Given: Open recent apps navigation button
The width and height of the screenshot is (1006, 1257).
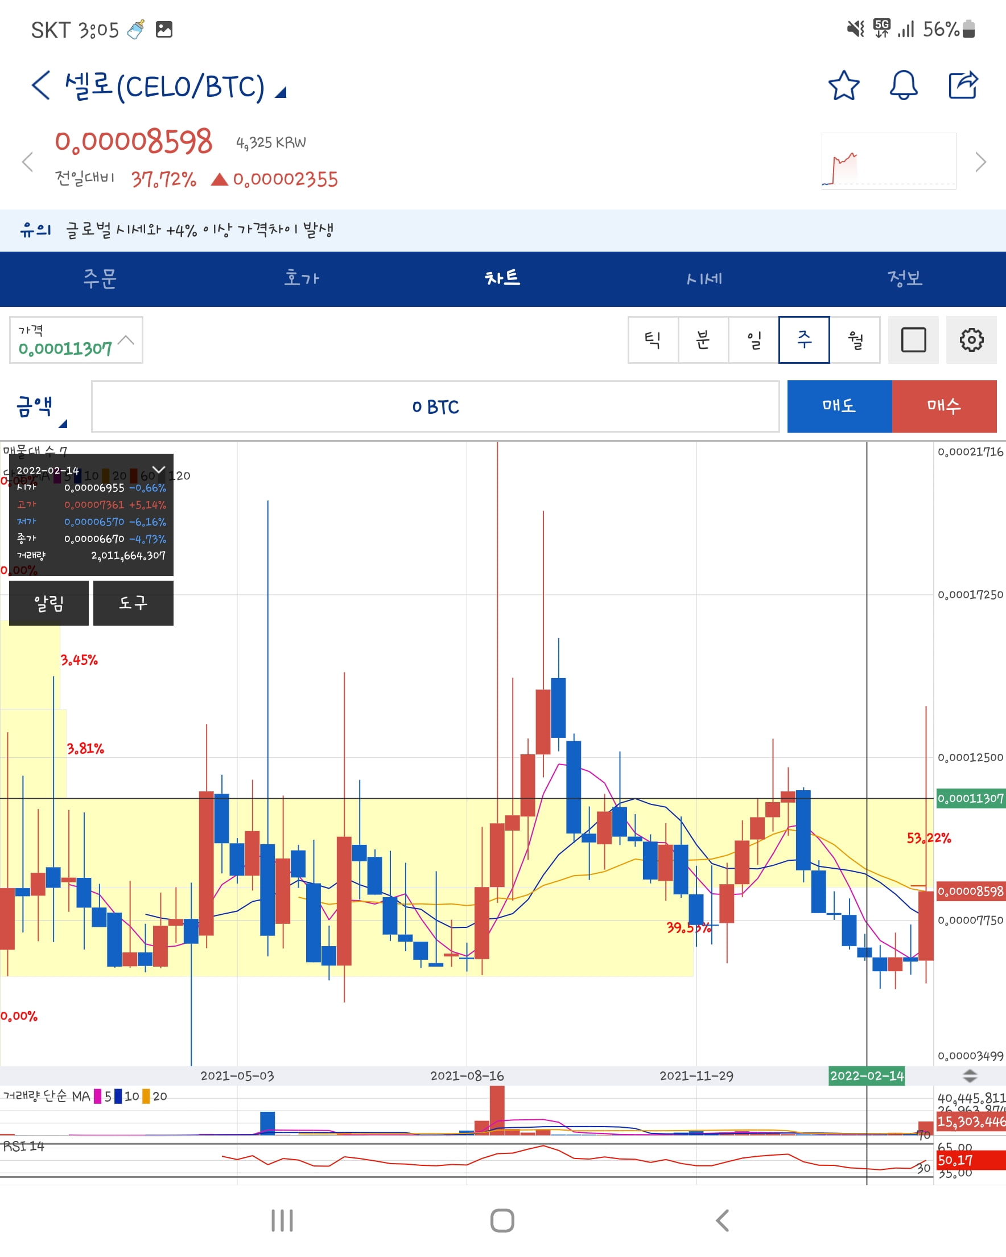Looking at the screenshot, I should pos(282,1220).
